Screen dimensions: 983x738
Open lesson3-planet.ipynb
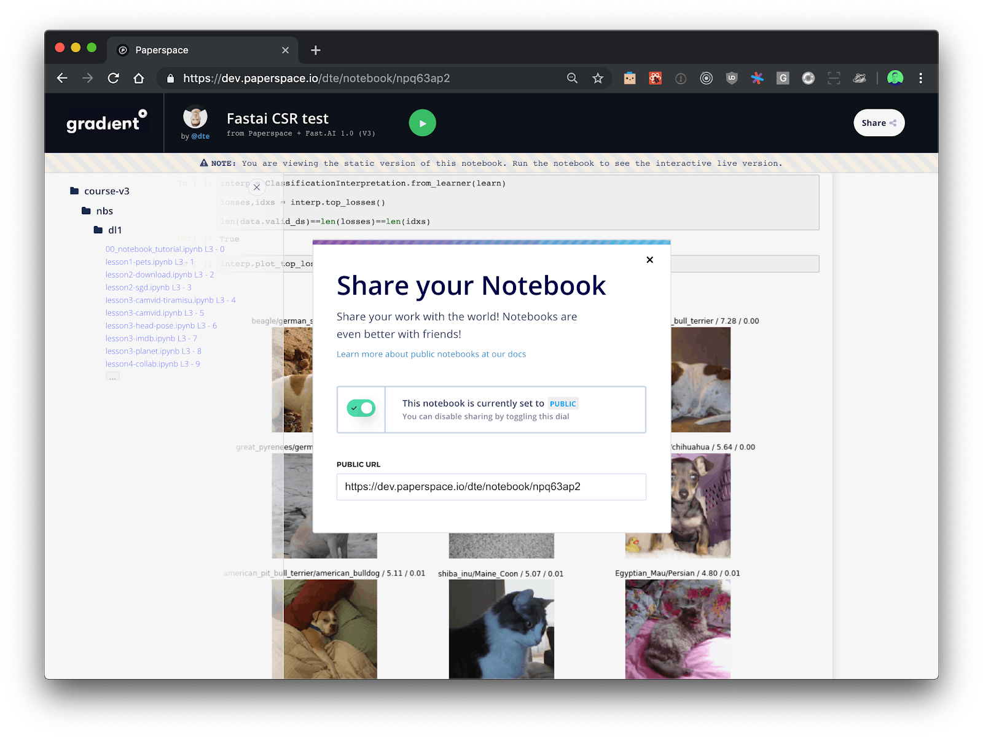154,351
